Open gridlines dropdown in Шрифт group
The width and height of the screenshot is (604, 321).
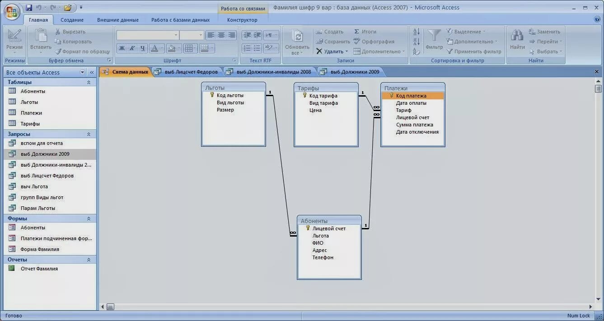(x=195, y=48)
